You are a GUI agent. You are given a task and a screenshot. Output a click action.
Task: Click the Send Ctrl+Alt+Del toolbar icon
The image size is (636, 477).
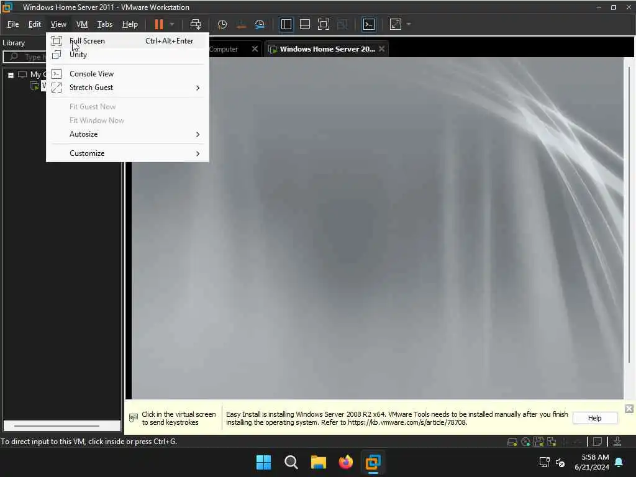[x=196, y=24]
